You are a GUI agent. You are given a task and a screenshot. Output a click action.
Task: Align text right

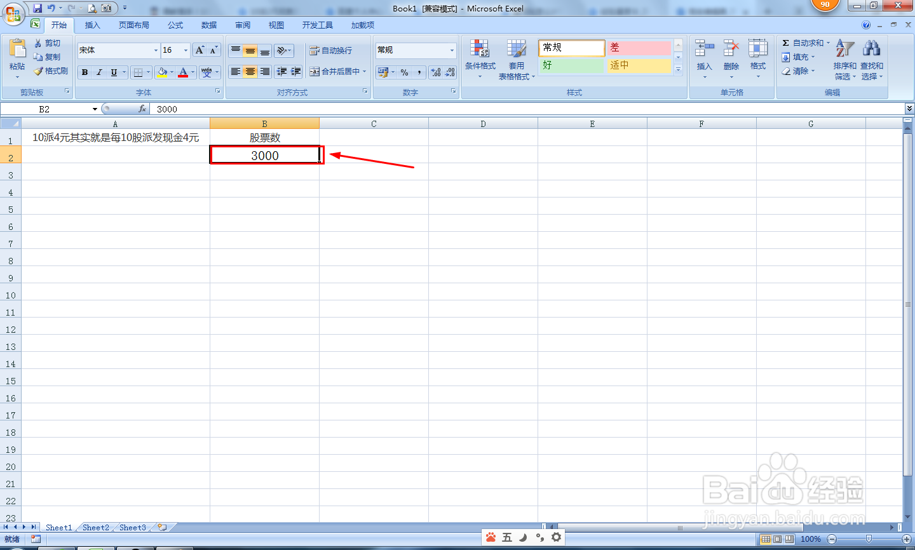coord(265,72)
